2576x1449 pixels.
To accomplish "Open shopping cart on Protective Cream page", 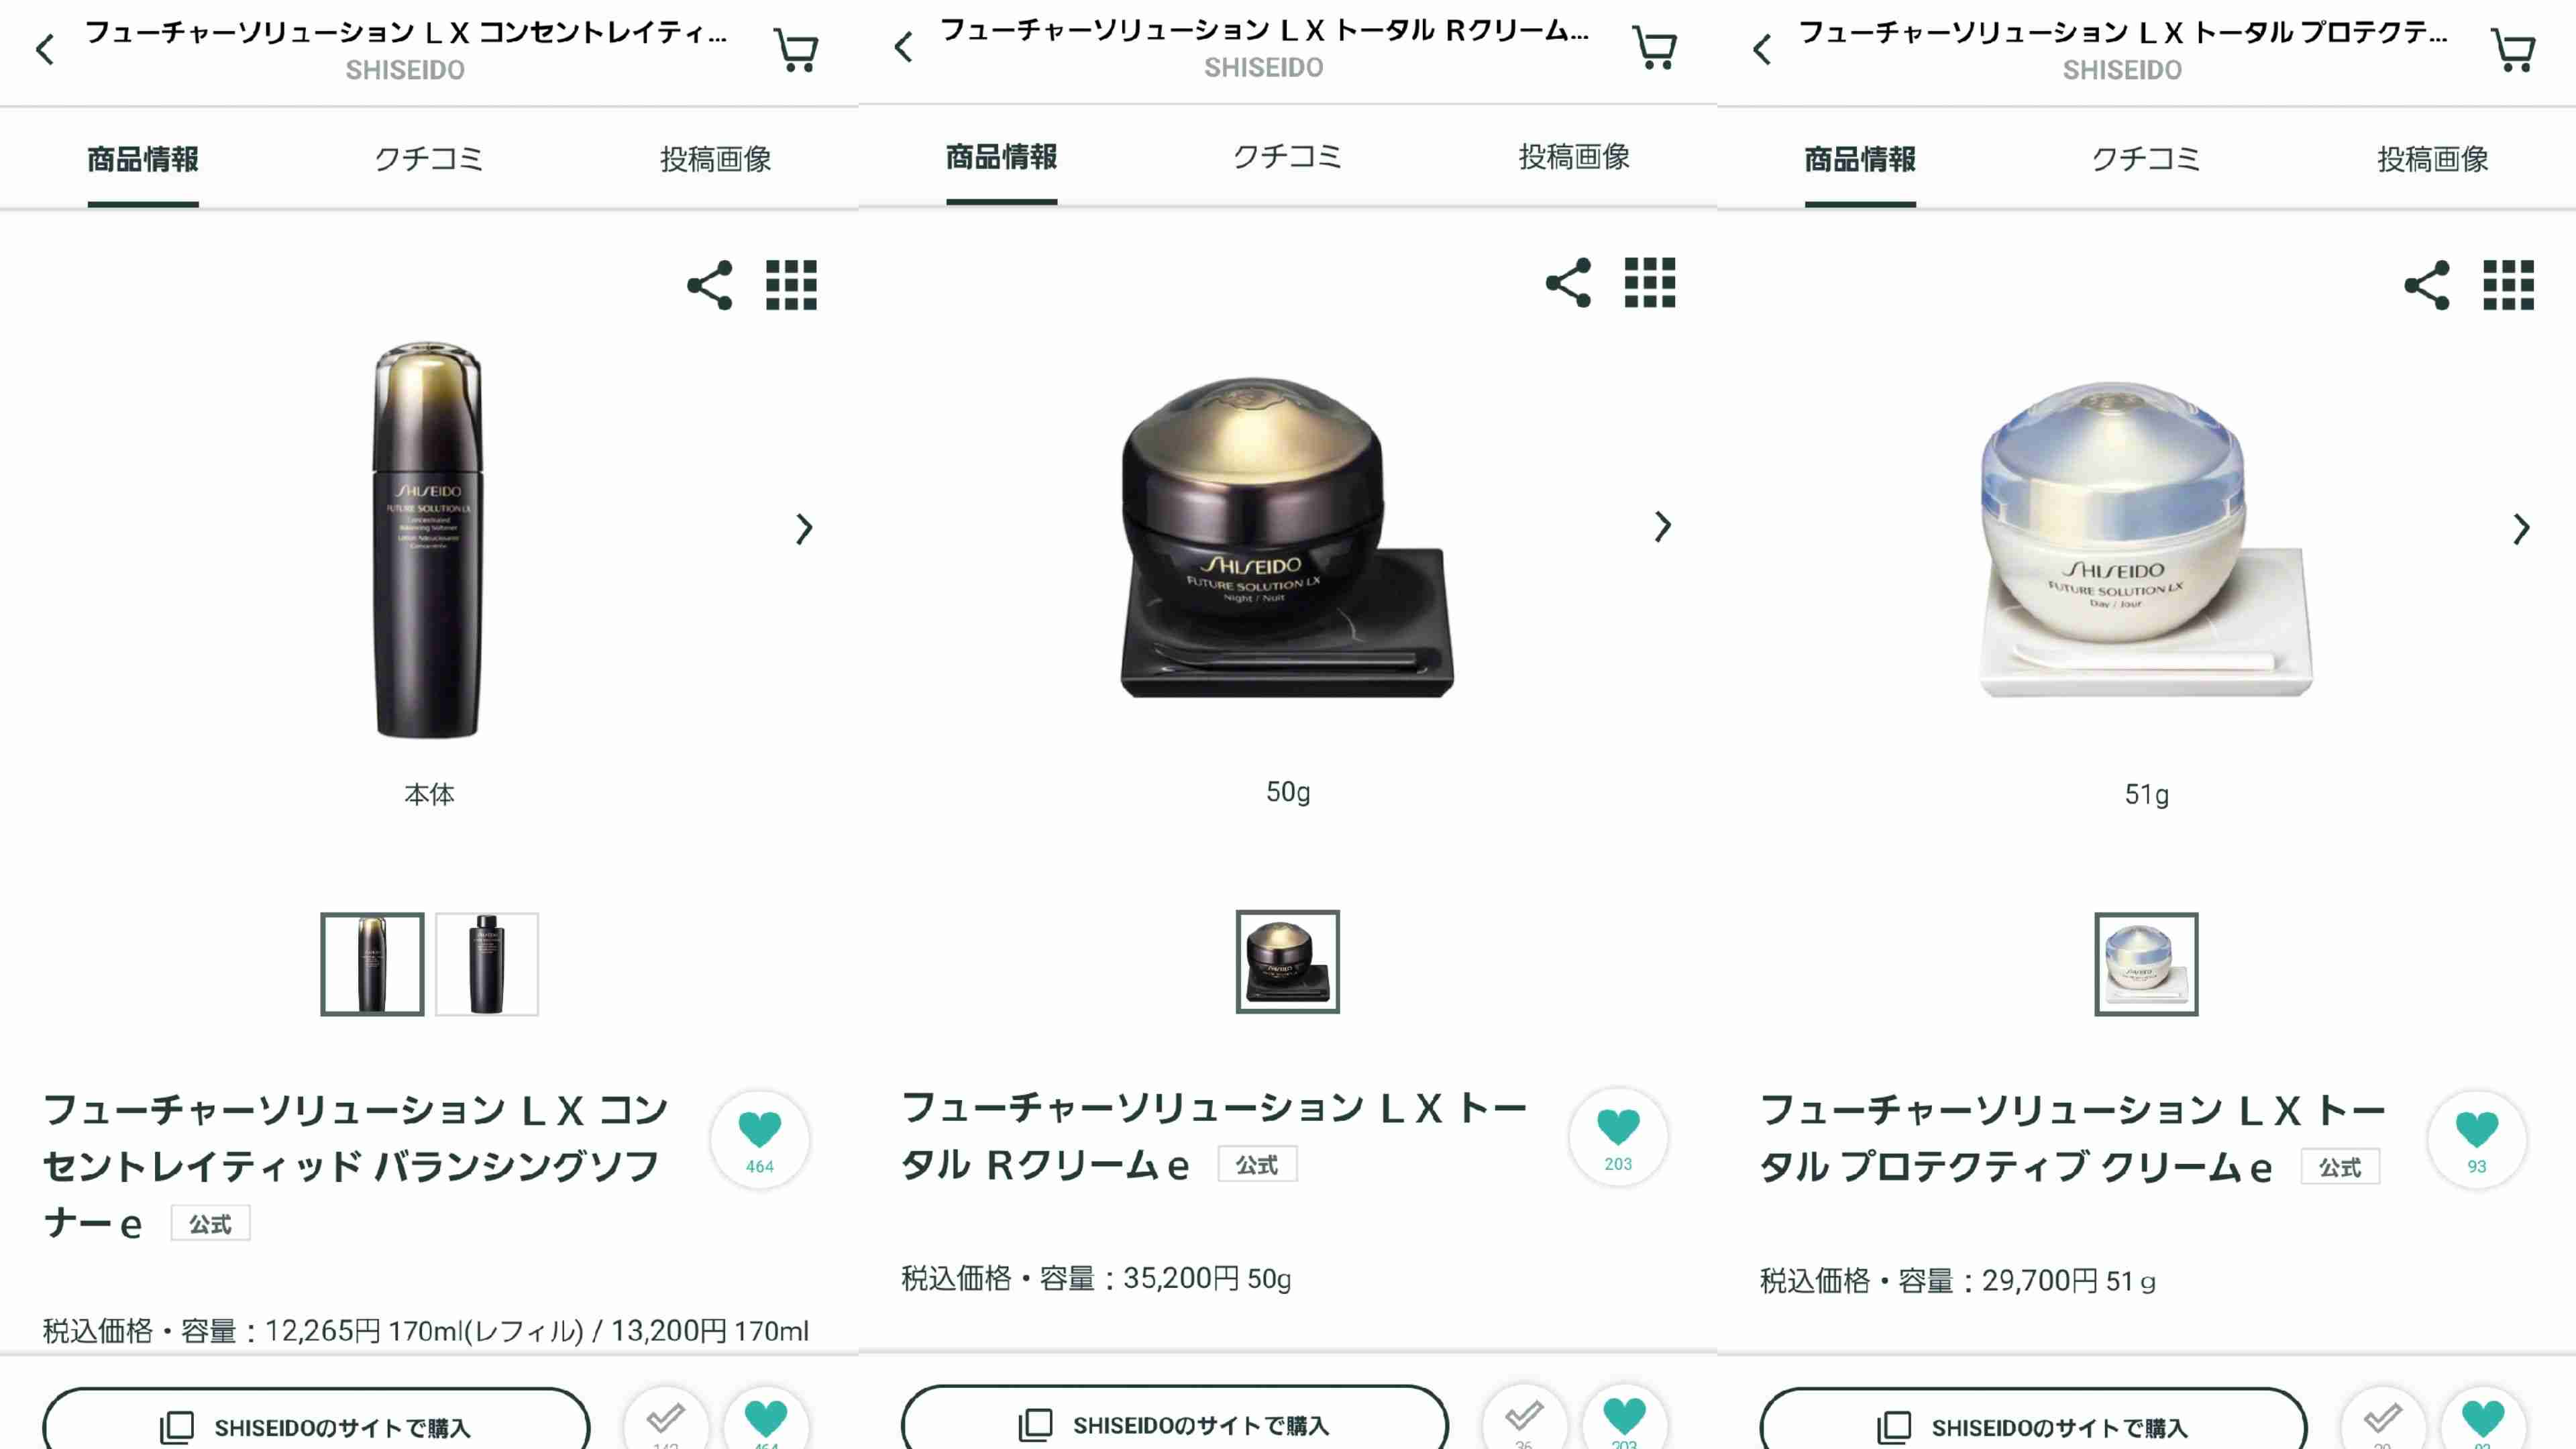I will [x=2514, y=50].
